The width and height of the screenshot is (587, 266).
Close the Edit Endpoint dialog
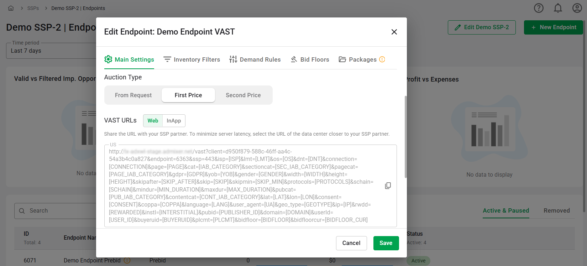[x=394, y=32]
